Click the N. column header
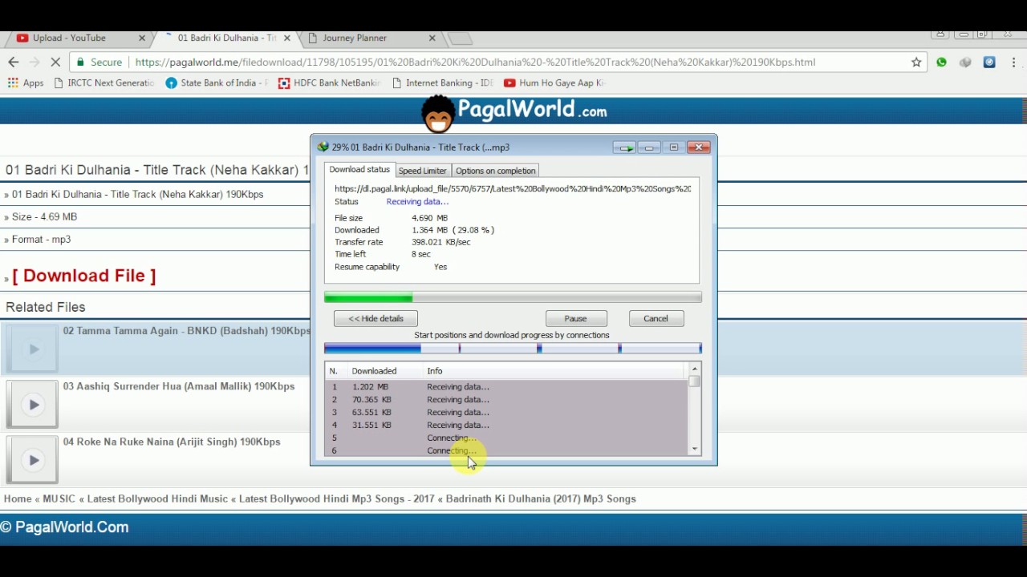This screenshot has width=1027, height=577. click(333, 371)
